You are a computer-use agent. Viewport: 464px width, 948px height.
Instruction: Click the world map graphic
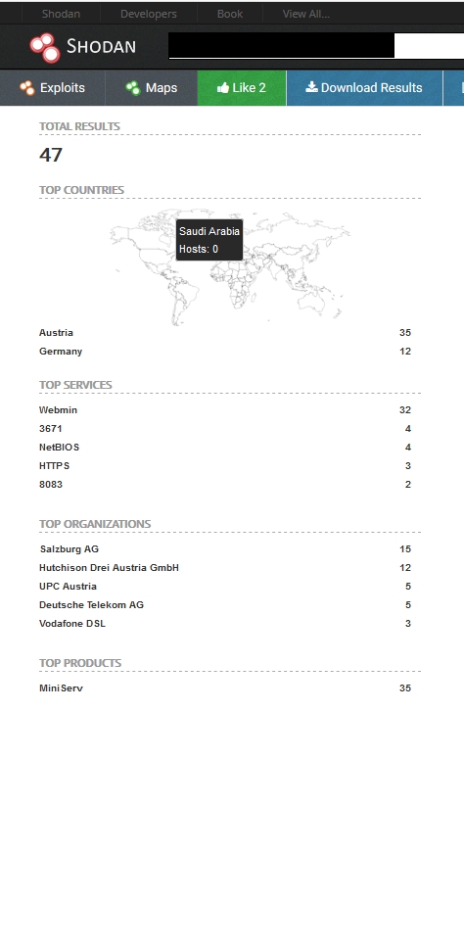click(x=230, y=266)
